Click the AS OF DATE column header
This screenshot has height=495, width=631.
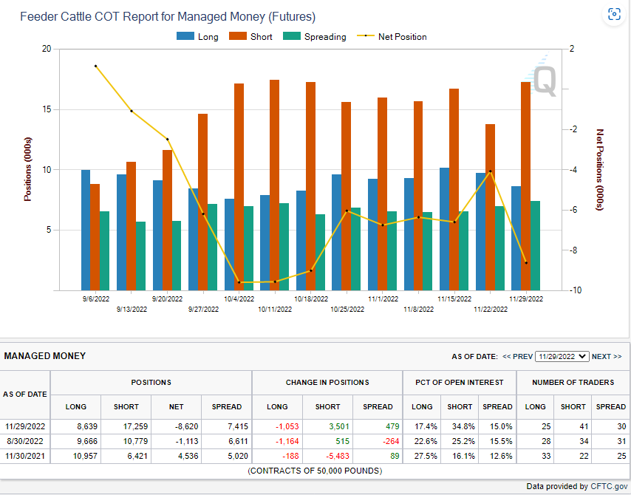(25, 395)
